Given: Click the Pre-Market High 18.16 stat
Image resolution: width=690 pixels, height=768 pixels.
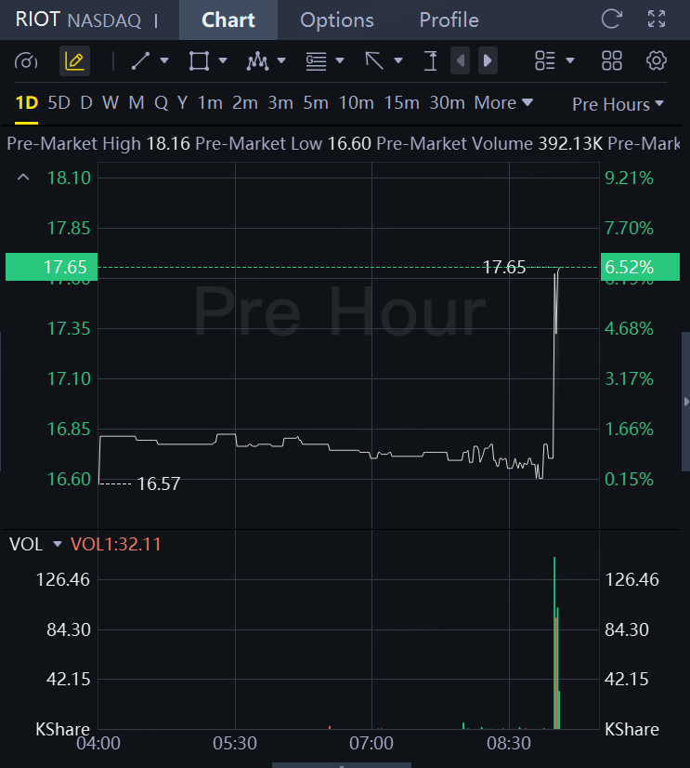Looking at the screenshot, I should [x=98, y=143].
